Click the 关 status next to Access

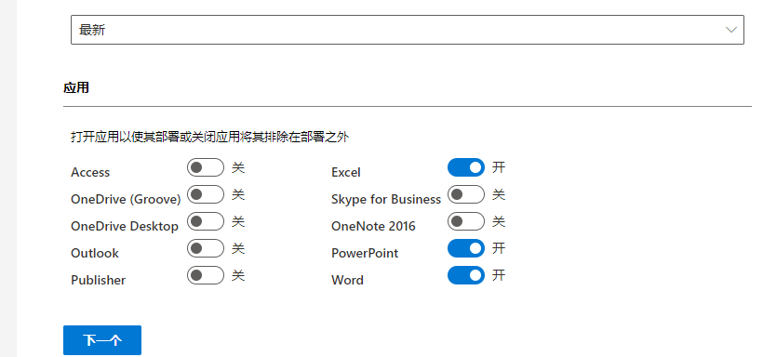click(238, 167)
